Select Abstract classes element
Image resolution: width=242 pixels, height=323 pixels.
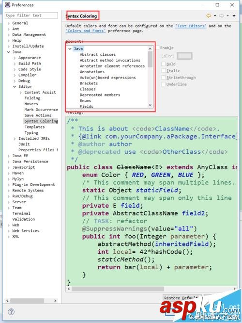click(98, 54)
